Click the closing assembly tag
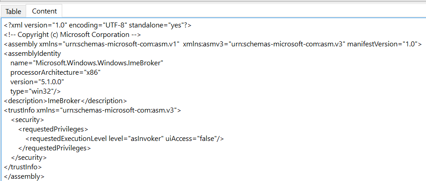Image resolution: width=426 pixels, height=181 pixels. tap(24, 176)
